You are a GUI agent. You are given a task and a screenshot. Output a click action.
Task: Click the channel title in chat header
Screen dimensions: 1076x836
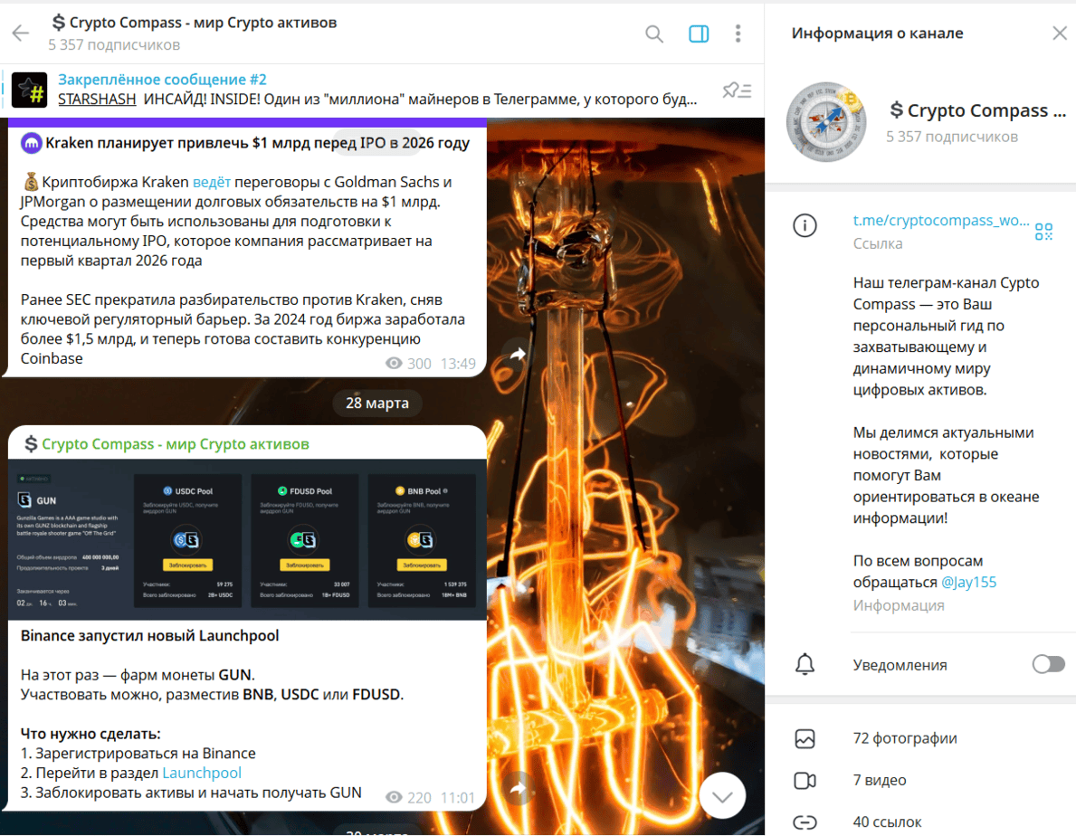tap(195, 23)
